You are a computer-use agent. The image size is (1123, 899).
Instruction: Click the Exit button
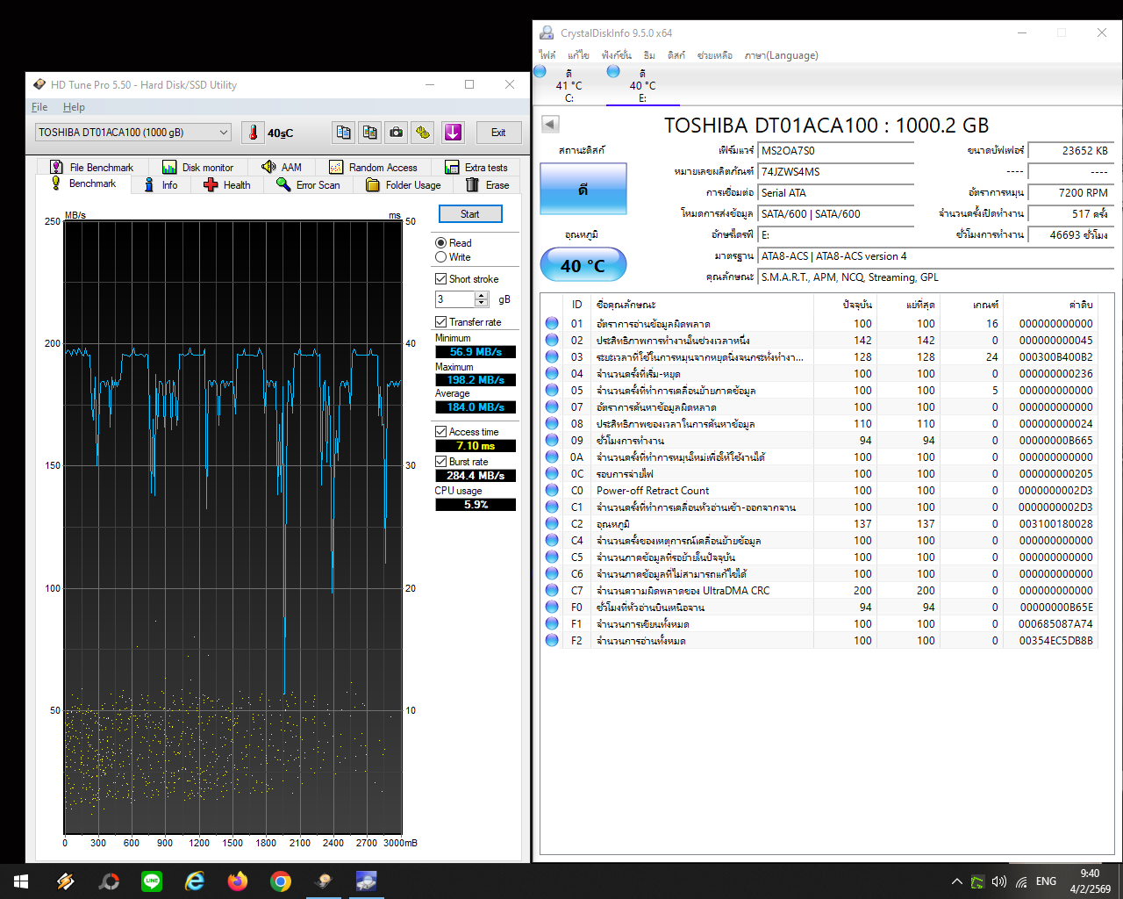tap(498, 133)
